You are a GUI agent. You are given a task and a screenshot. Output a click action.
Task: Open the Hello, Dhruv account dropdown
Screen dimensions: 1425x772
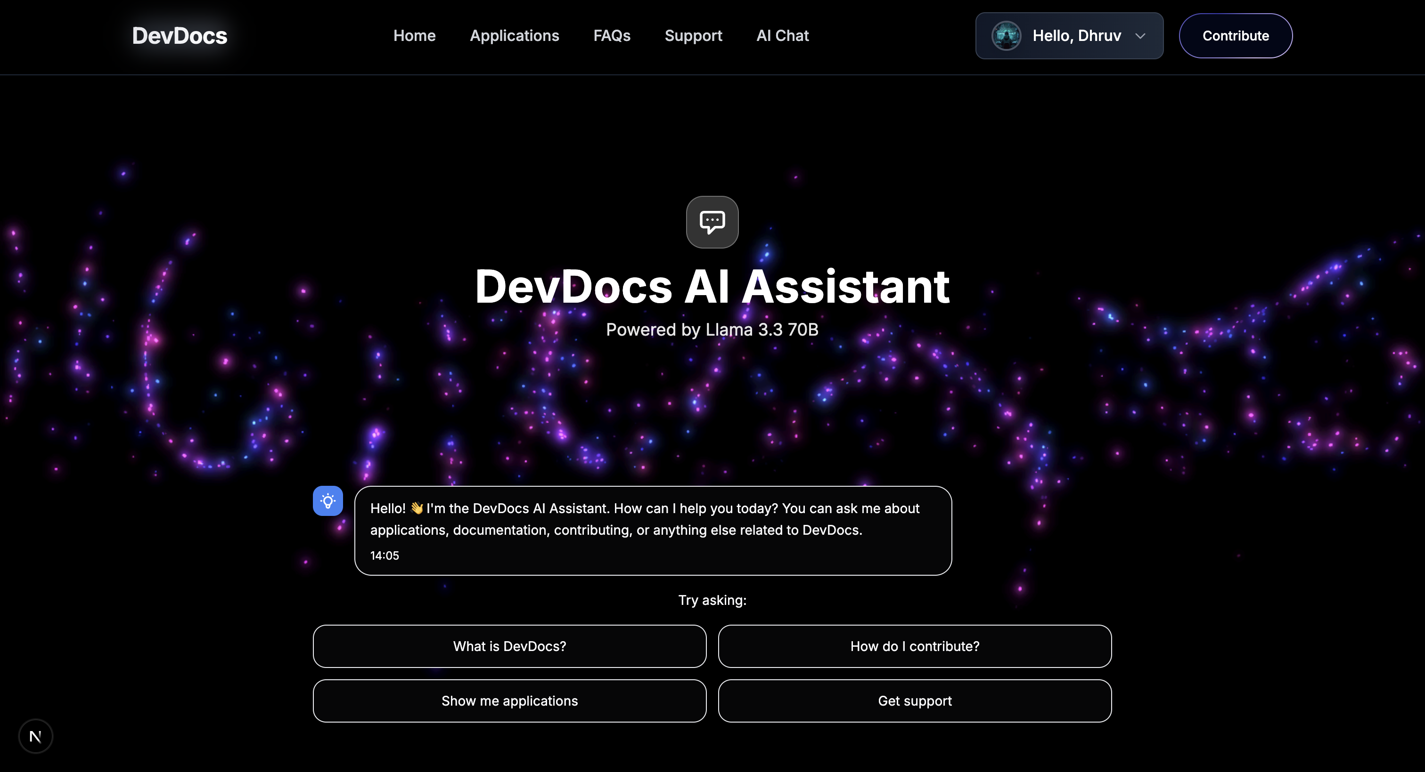point(1075,36)
